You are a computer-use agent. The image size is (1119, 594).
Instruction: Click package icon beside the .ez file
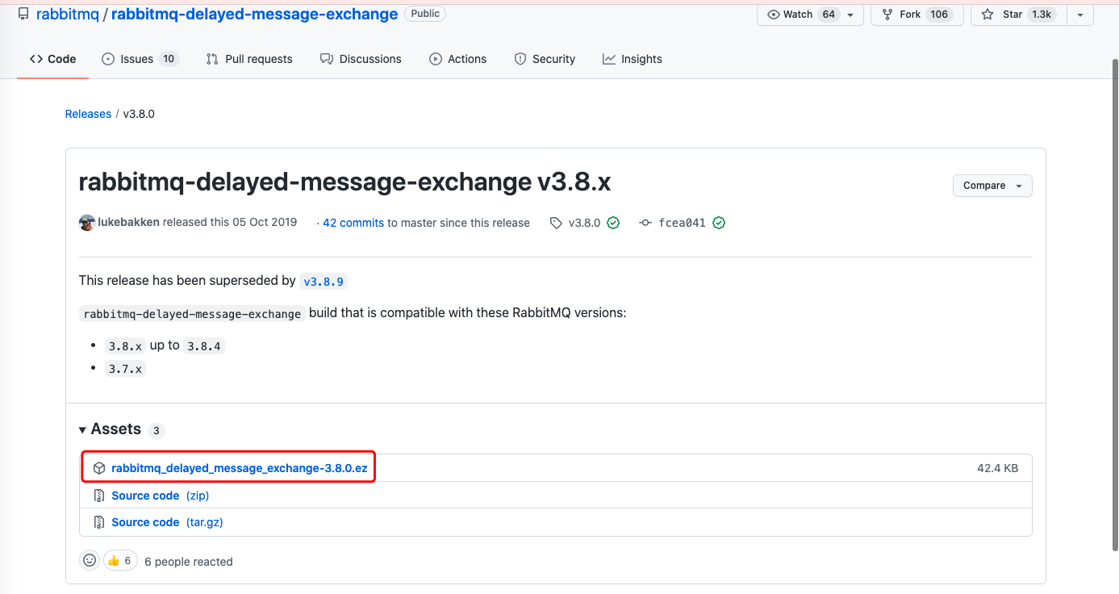pyautogui.click(x=99, y=468)
